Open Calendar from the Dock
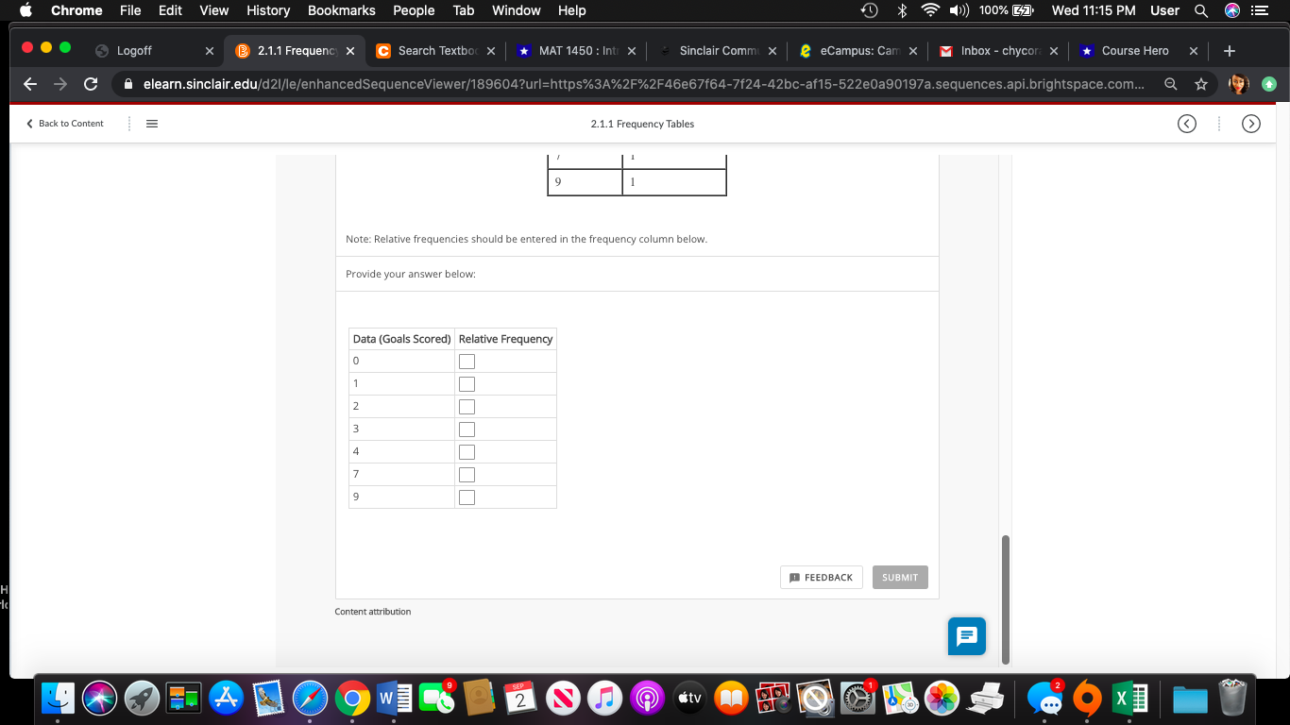Screen dimensions: 1290x725 [519, 698]
